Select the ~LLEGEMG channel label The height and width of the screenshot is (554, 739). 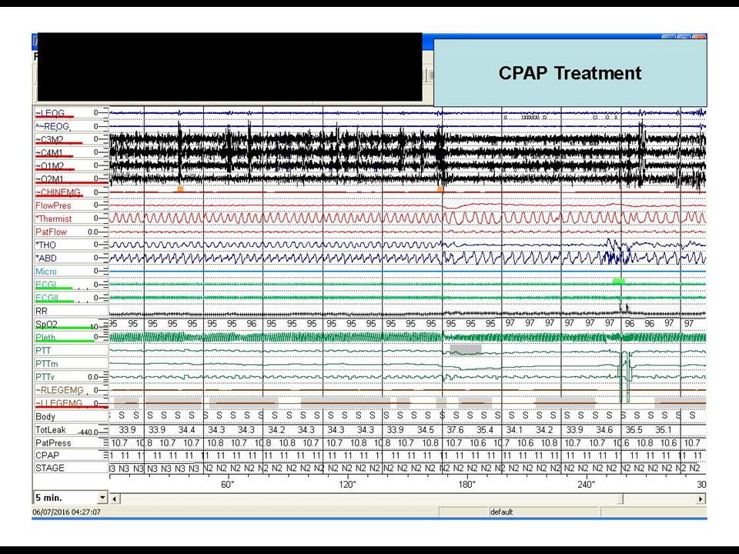(x=59, y=403)
